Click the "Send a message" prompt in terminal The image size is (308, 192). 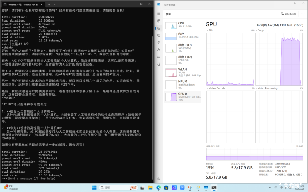[x=32, y=179]
